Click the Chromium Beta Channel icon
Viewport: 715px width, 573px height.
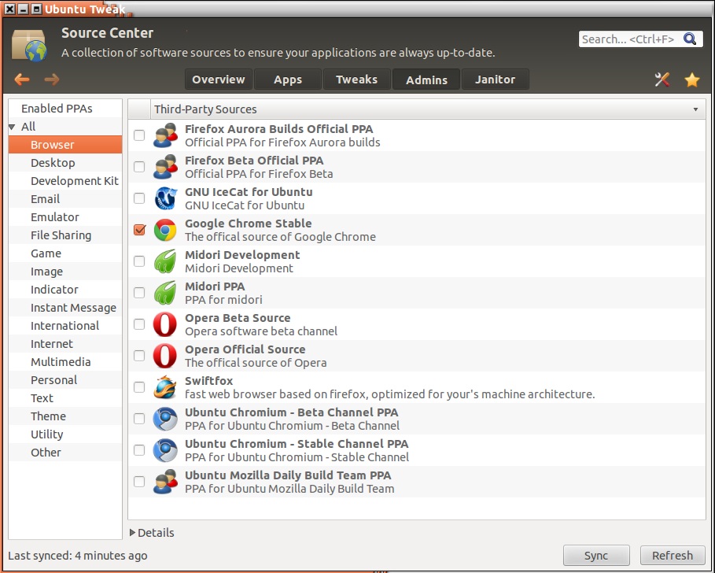coord(165,419)
